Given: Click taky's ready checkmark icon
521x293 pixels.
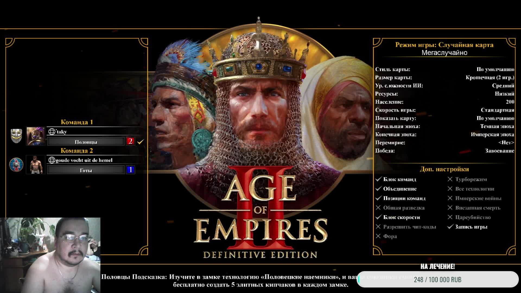Looking at the screenshot, I should pyautogui.click(x=140, y=142).
